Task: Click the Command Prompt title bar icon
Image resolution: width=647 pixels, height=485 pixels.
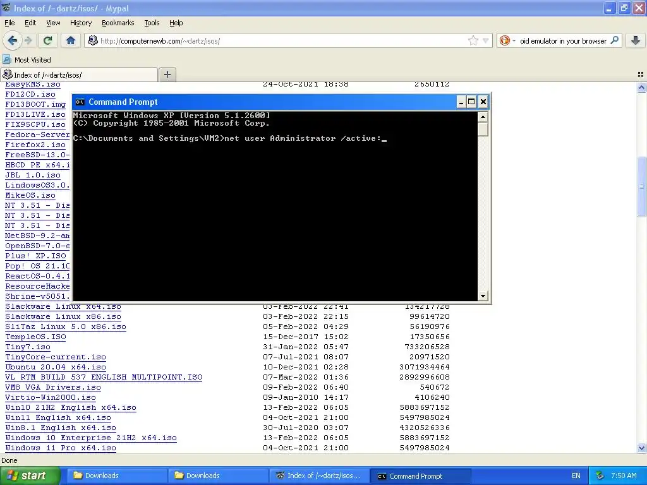Action: click(x=80, y=102)
